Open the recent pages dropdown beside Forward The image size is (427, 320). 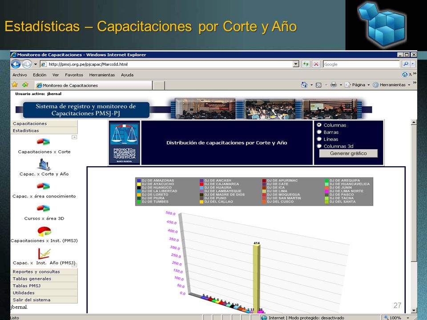[36, 64]
